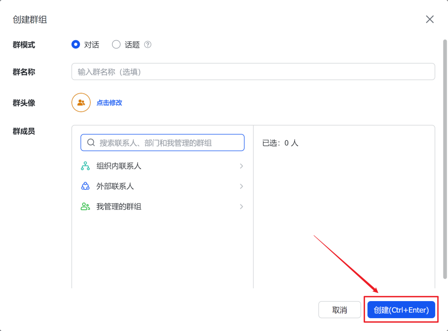Focus the 输入群名称 text field
The image size is (448, 331).
pos(253,72)
